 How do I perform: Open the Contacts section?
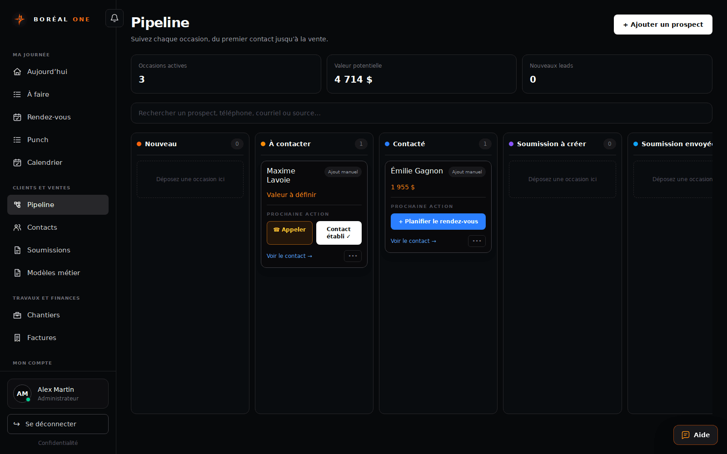coord(58,227)
